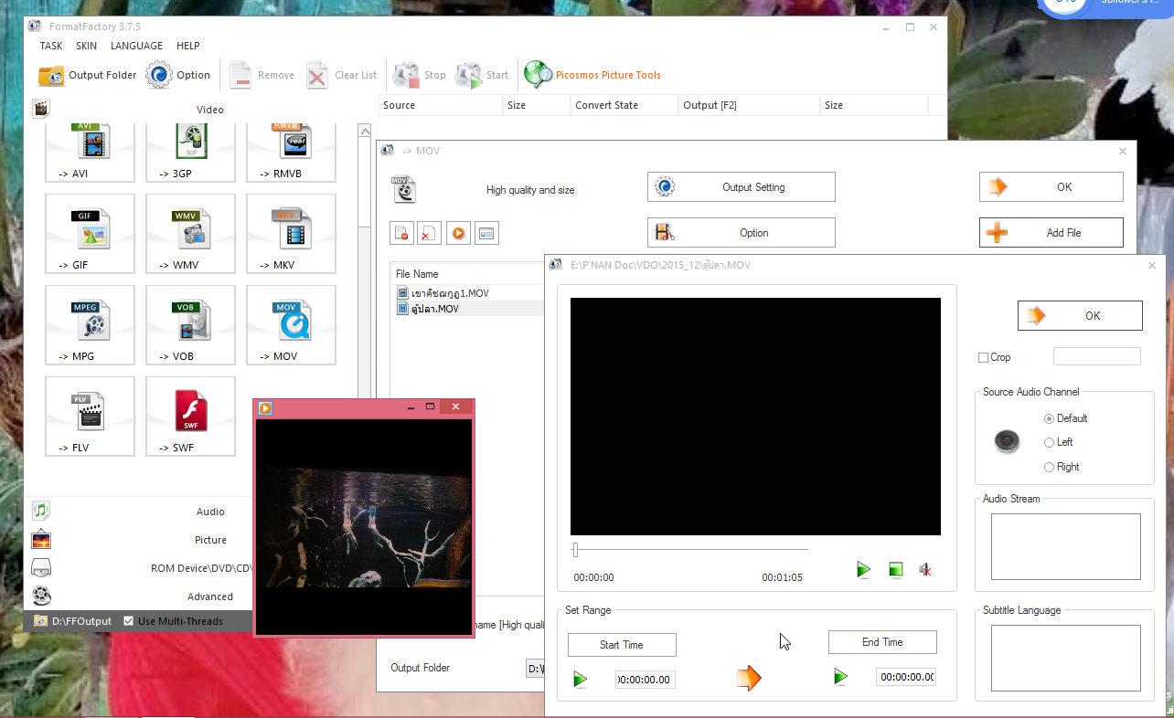The height and width of the screenshot is (718, 1174).
Task: Select the Right audio channel radio
Action: (x=1049, y=467)
